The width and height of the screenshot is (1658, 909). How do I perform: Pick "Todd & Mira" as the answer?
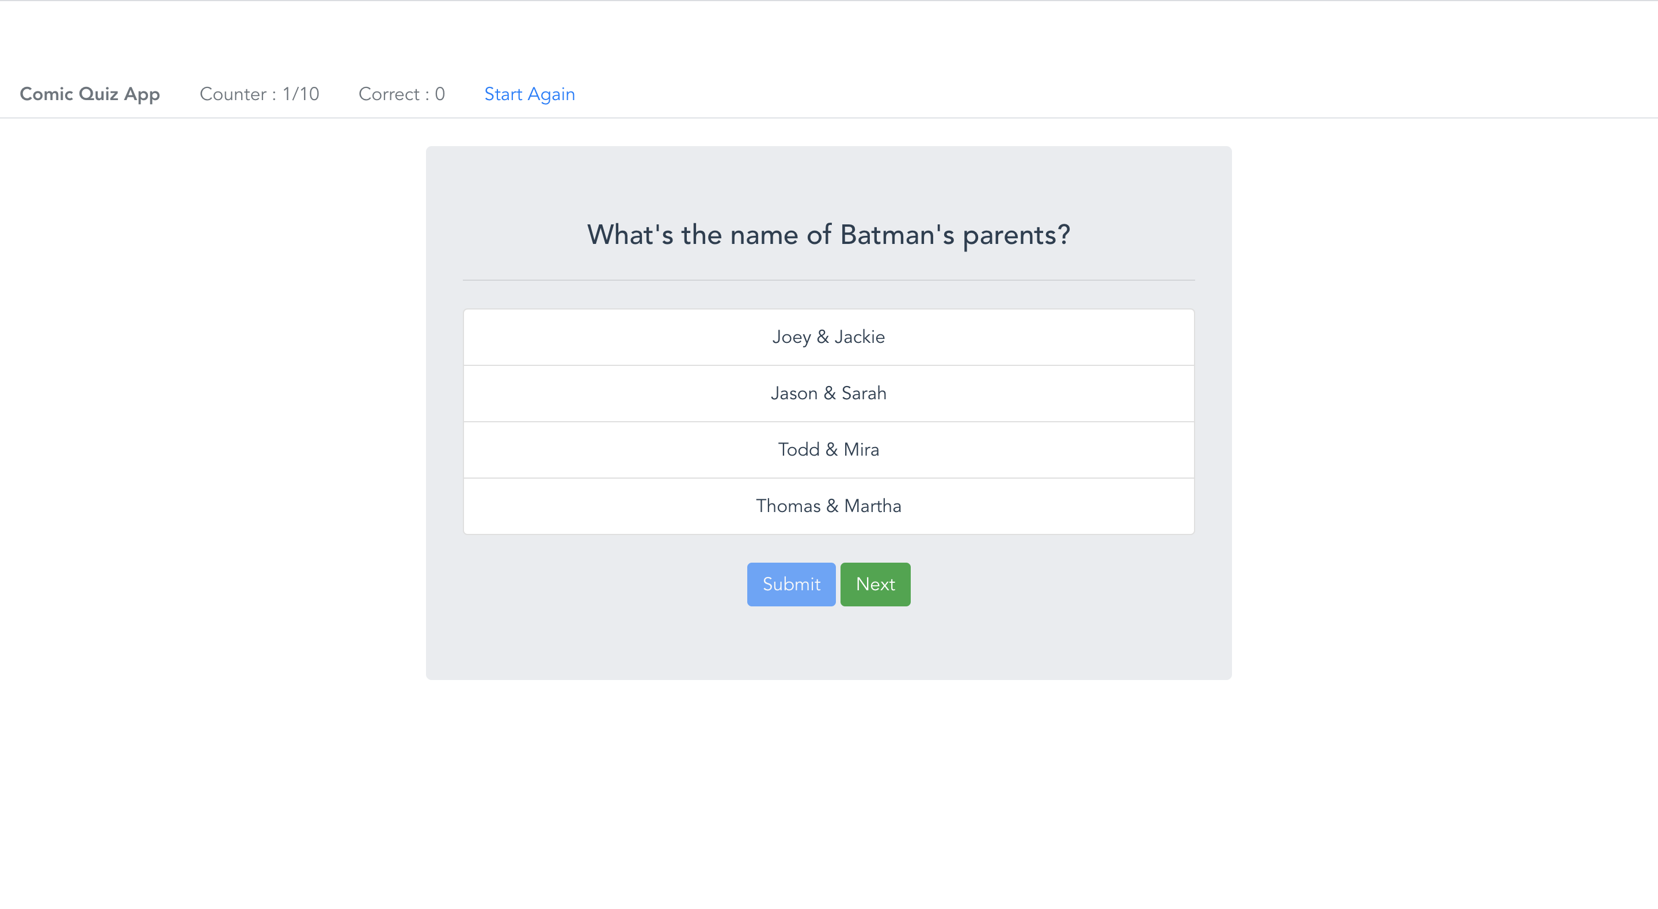click(x=828, y=450)
